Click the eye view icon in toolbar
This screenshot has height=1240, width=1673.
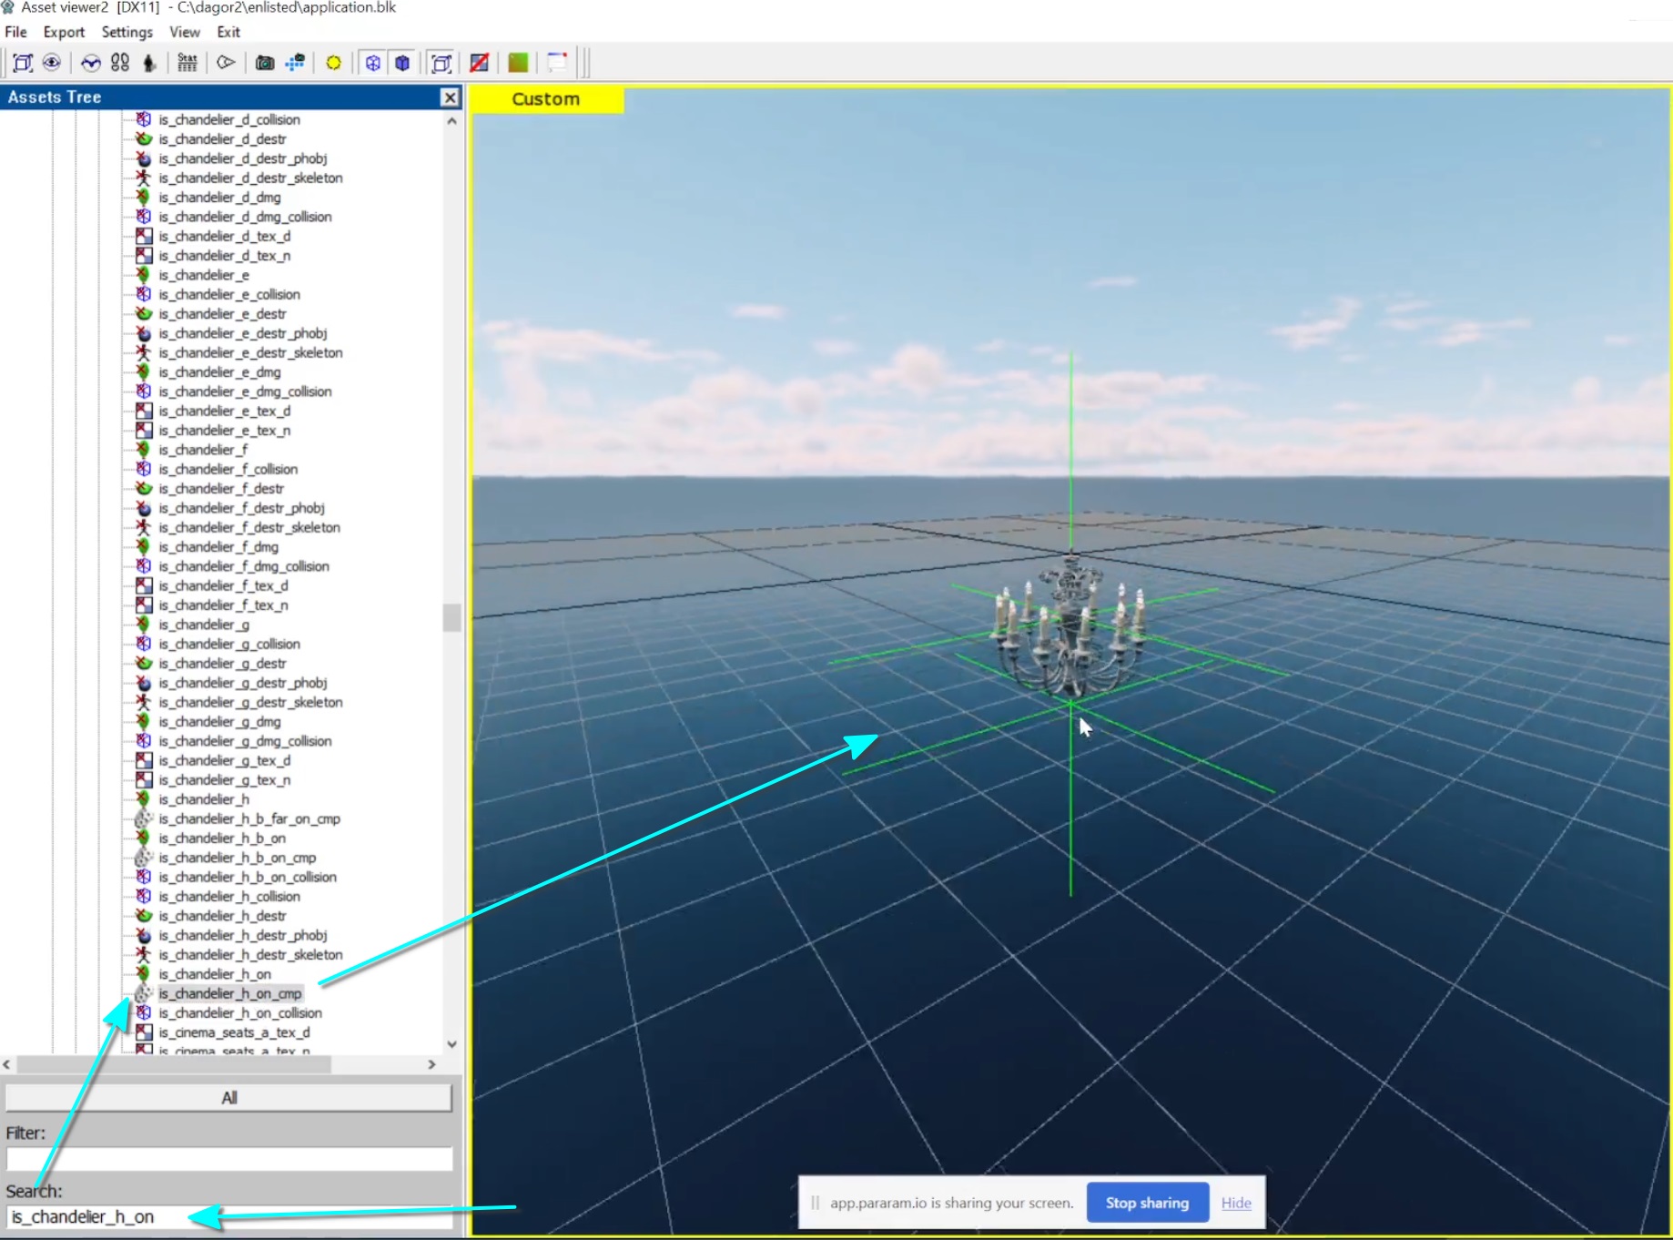[52, 63]
